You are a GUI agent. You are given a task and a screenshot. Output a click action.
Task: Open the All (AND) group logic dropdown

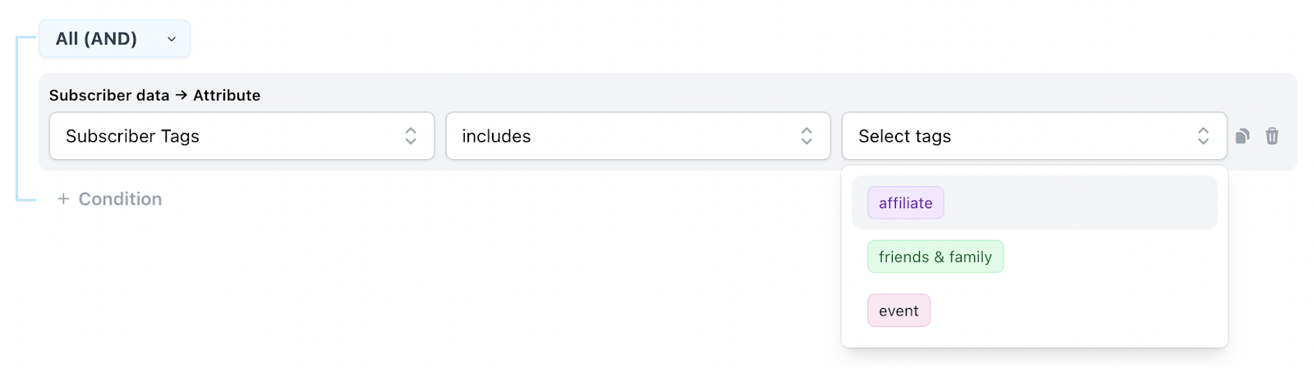click(114, 39)
